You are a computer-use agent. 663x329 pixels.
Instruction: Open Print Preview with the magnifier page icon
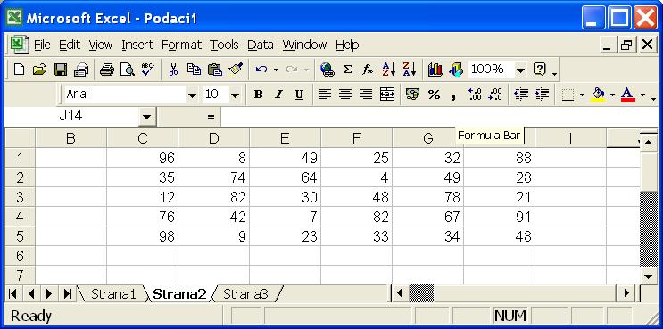pos(128,70)
